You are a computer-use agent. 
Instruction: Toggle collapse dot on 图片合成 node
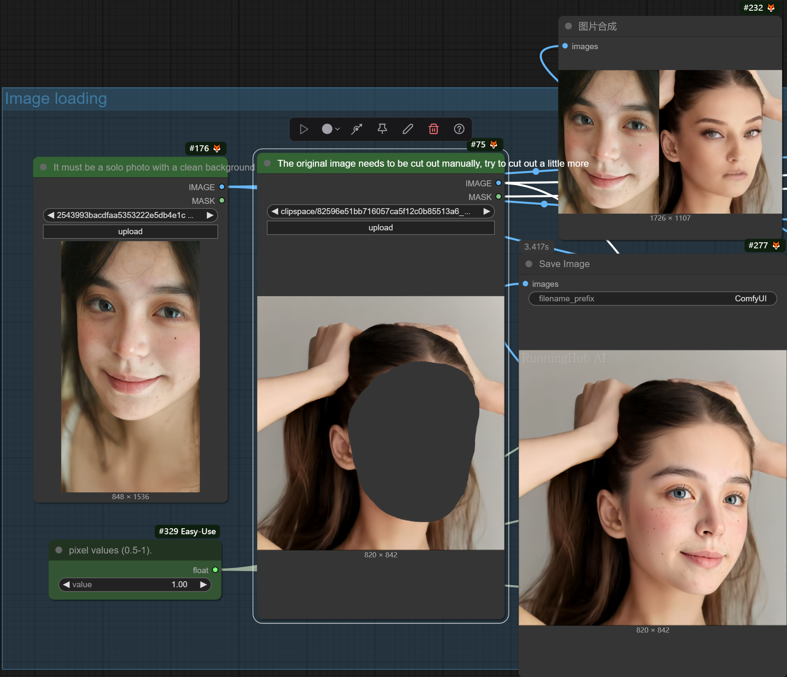568,26
